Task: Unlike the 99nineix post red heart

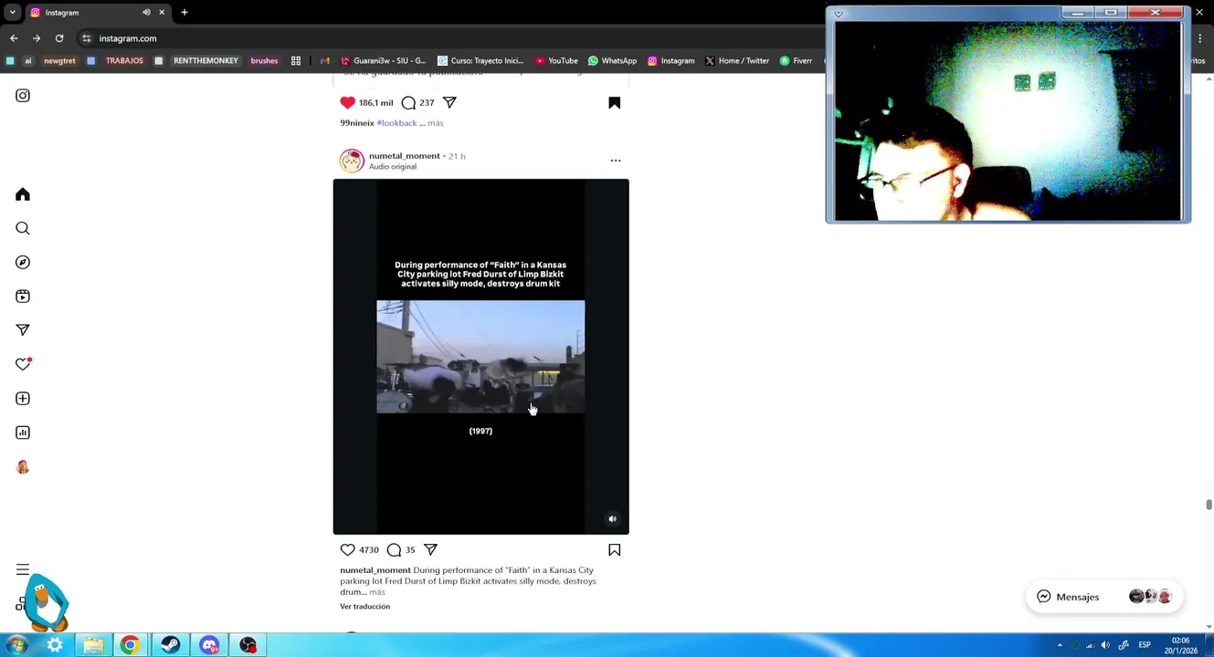Action: (347, 102)
